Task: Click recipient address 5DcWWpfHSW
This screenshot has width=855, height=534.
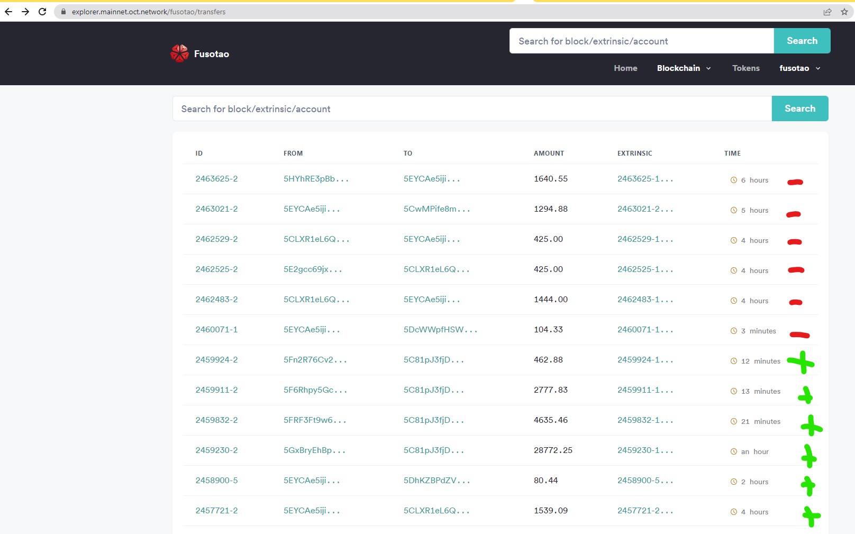Action: tap(440, 329)
